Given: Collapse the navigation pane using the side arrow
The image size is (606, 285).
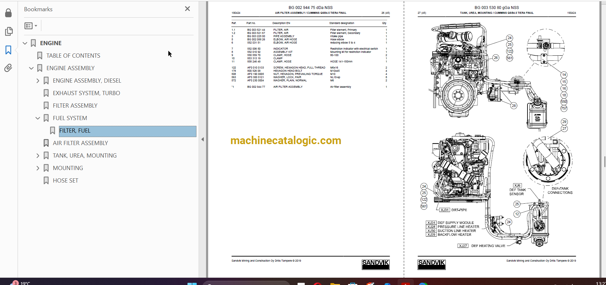Looking at the screenshot, I should (x=203, y=139).
